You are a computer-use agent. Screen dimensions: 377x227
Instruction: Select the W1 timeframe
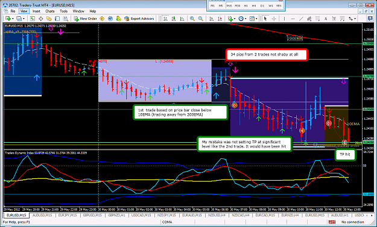coord(271,5)
